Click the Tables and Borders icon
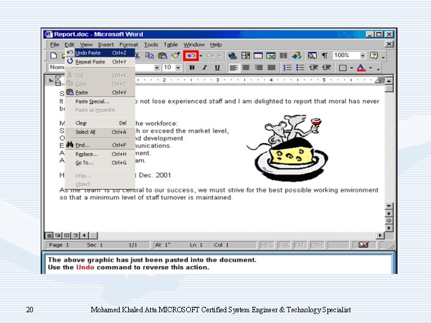431x323 pixels. (245, 56)
